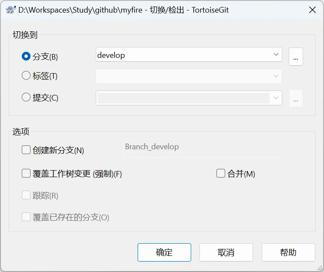Enable the 创建新分支(N) checkbox
Image resolution: width=324 pixels, height=272 pixels.
click(x=26, y=150)
